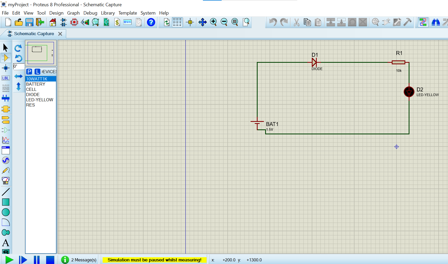Toggle the wire autorouter

tap(423, 22)
